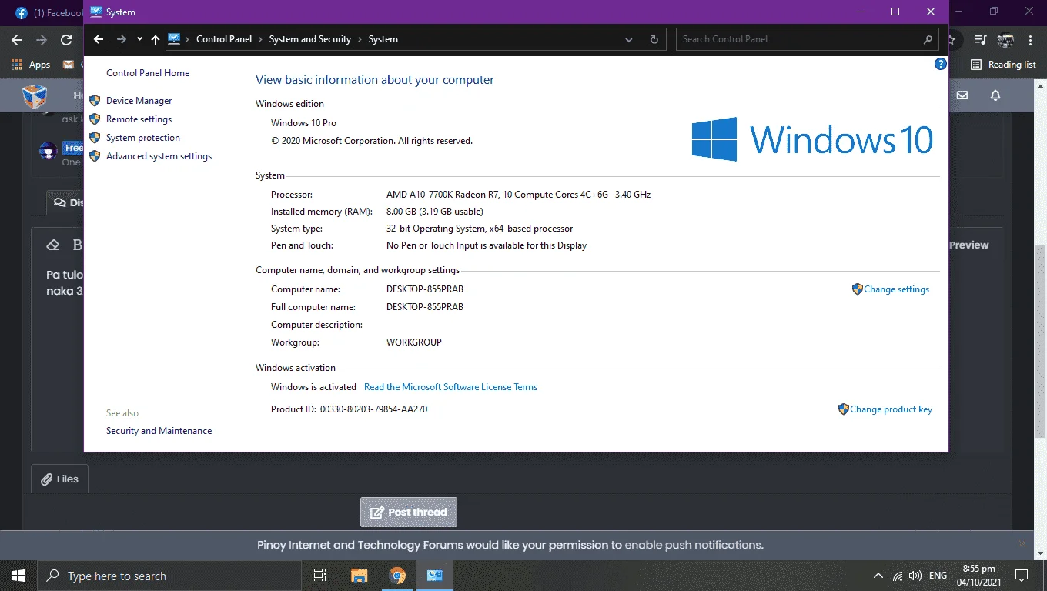Expand the chevron after System and Security
1047x591 pixels.
tap(360, 39)
